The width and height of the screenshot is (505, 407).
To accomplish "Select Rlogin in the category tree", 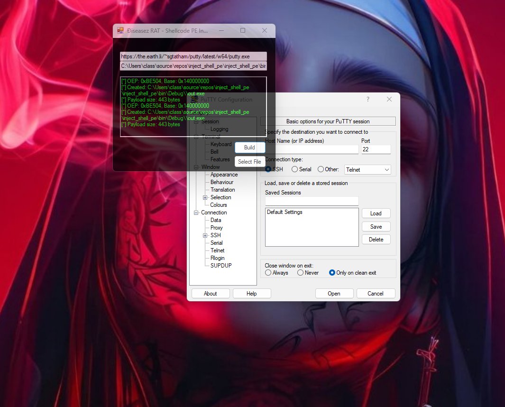I will 217,258.
